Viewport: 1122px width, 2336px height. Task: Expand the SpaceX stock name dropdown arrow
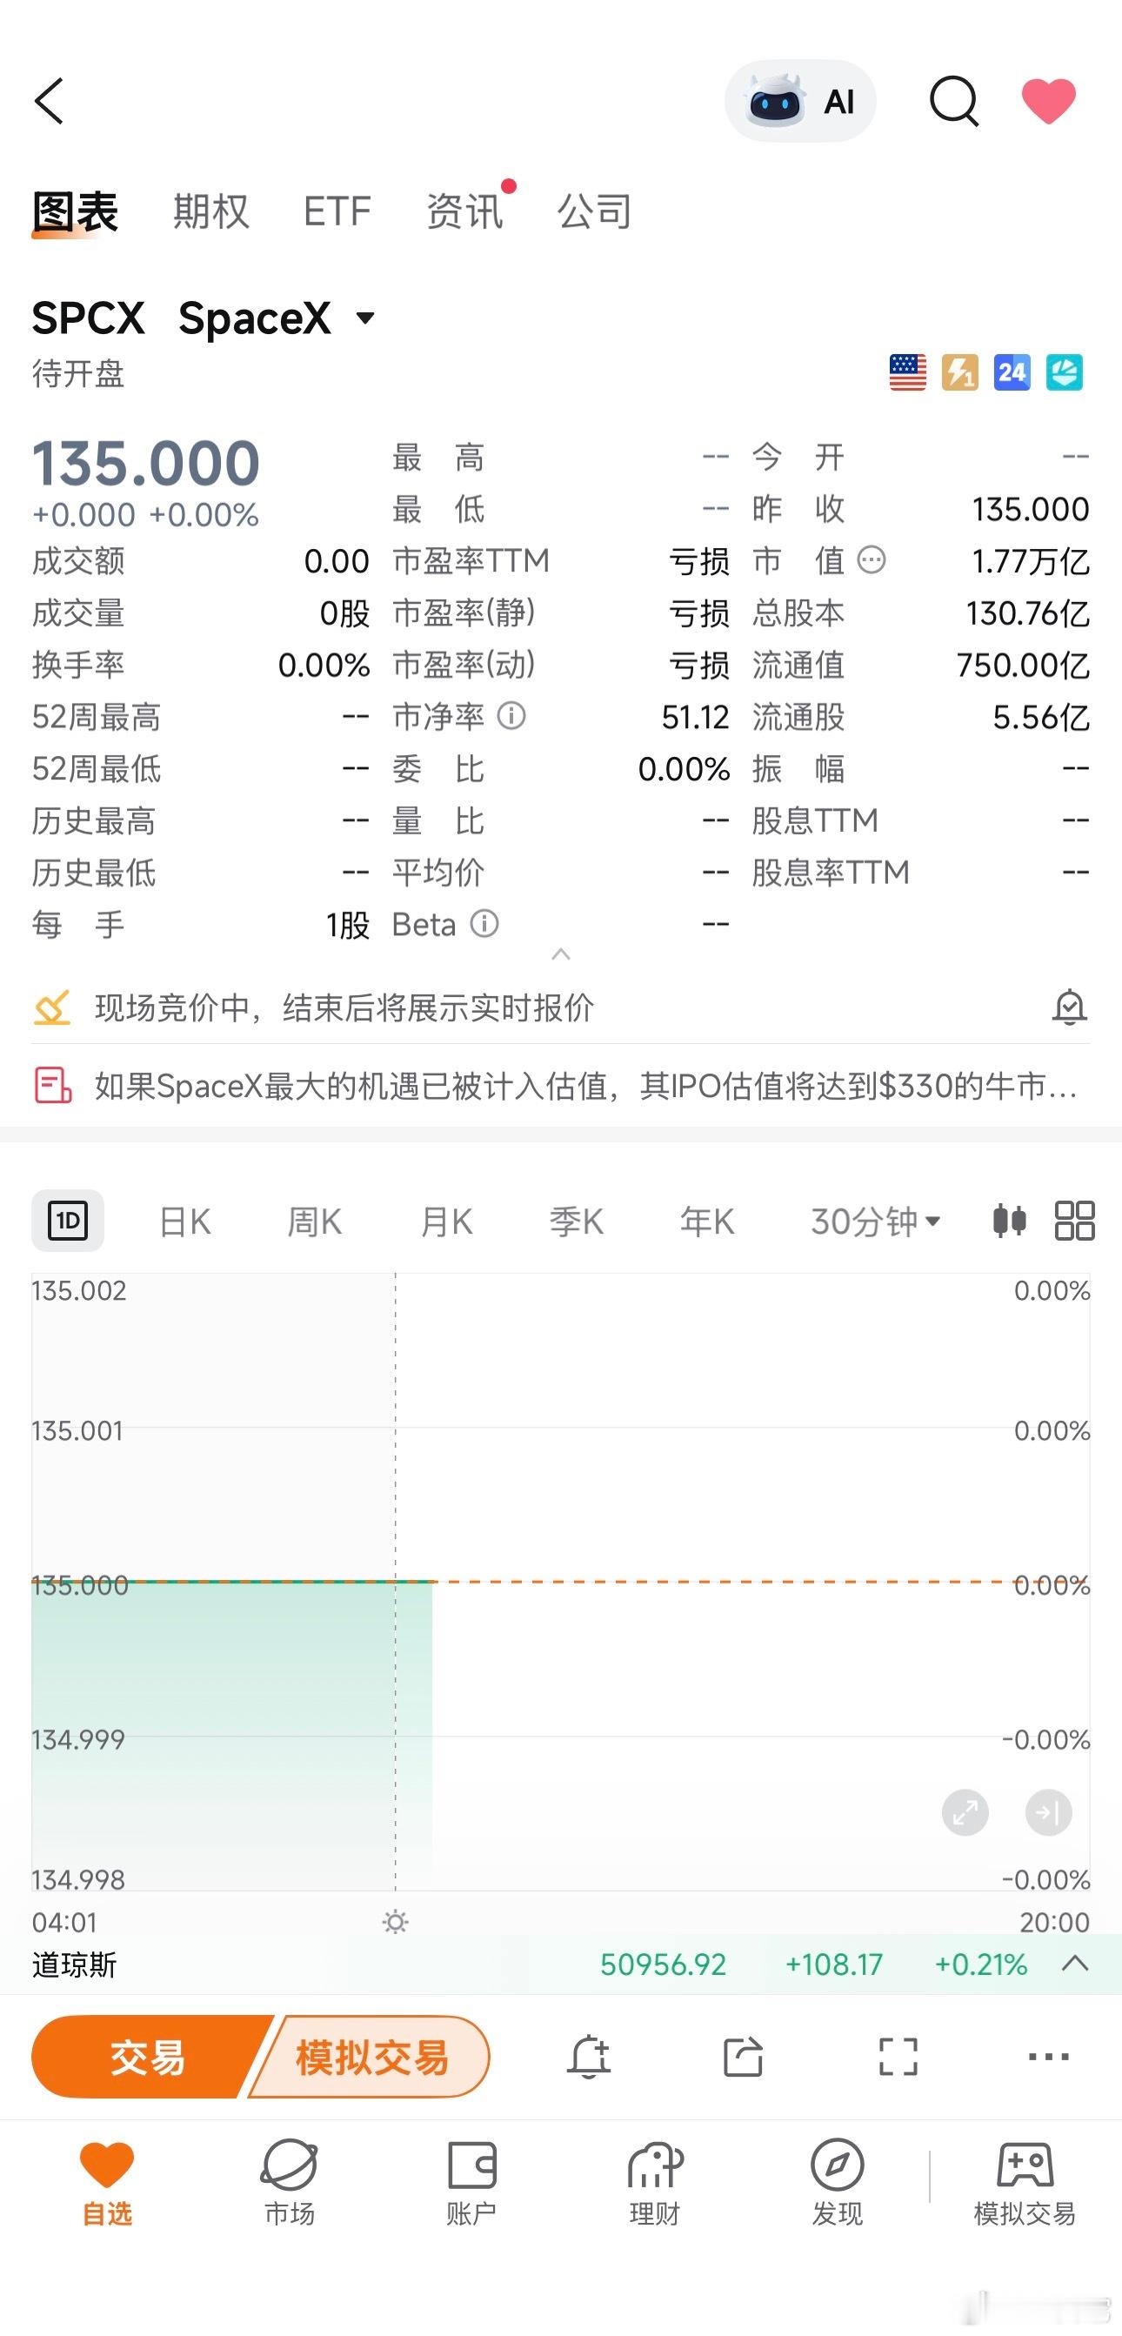(365, 318)
